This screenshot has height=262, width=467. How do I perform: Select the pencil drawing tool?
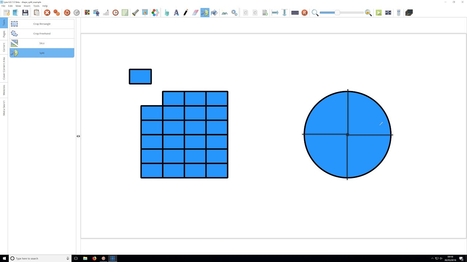186,13
